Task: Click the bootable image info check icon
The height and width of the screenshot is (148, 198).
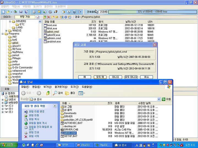Action: tap(38, 17)
